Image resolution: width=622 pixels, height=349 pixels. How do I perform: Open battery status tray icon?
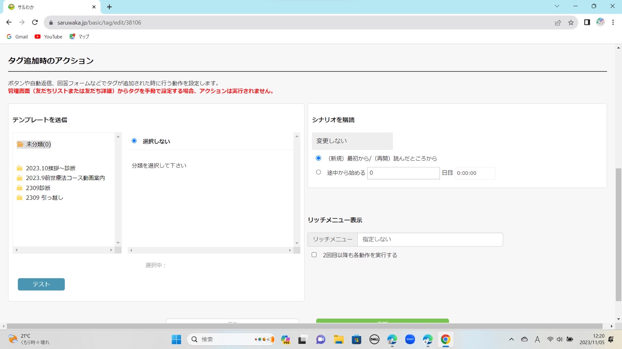pos(570,339)
